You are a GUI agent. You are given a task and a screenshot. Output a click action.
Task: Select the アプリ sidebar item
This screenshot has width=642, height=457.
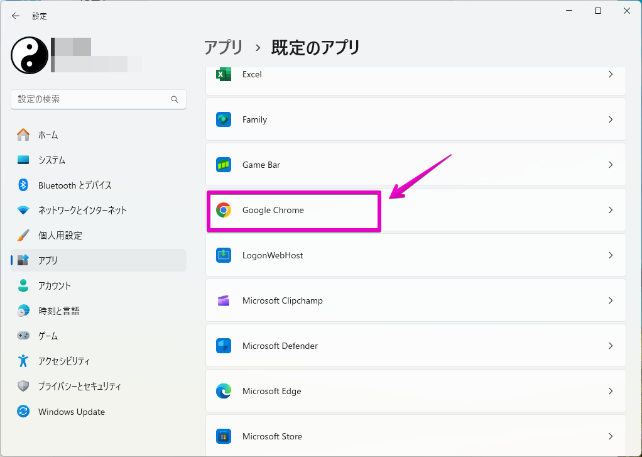pyautogui.click(x=98, y=260)
